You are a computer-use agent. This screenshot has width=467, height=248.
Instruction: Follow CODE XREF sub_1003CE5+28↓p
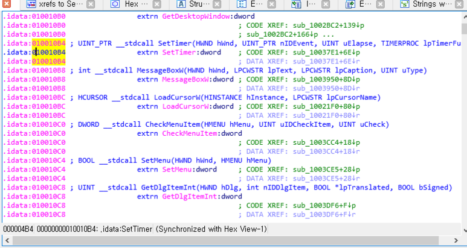coord(326,170)
